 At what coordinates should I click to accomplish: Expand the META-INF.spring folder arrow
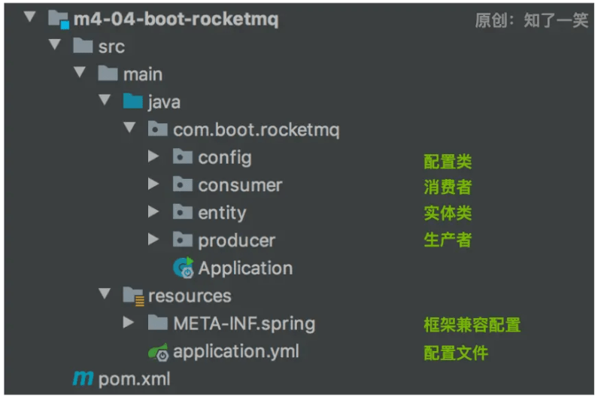click(x=129, y=323)
